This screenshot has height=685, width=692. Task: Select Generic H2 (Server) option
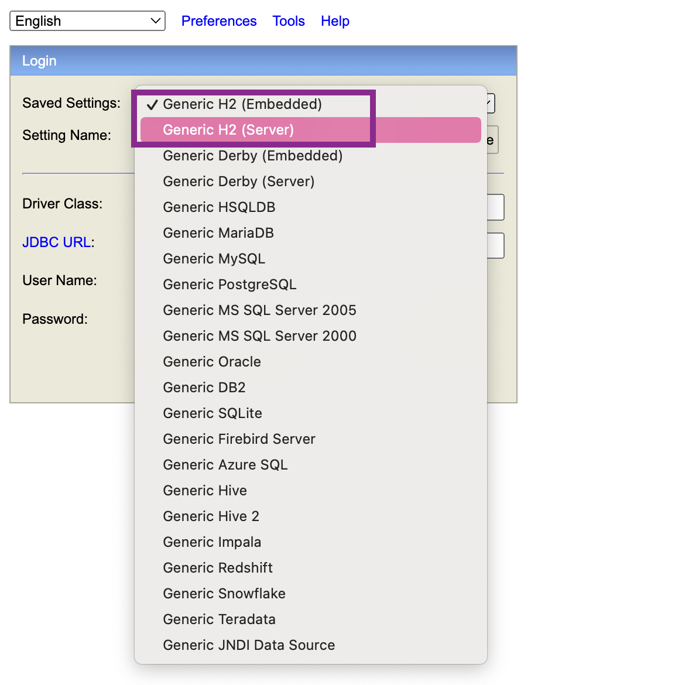(311, 130)
